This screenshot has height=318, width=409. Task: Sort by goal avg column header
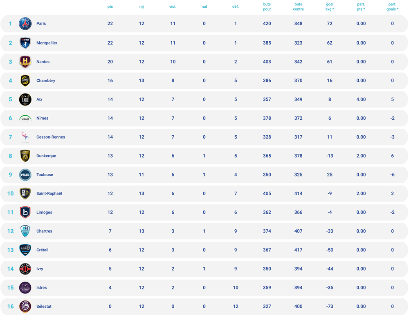click(330, 7)
